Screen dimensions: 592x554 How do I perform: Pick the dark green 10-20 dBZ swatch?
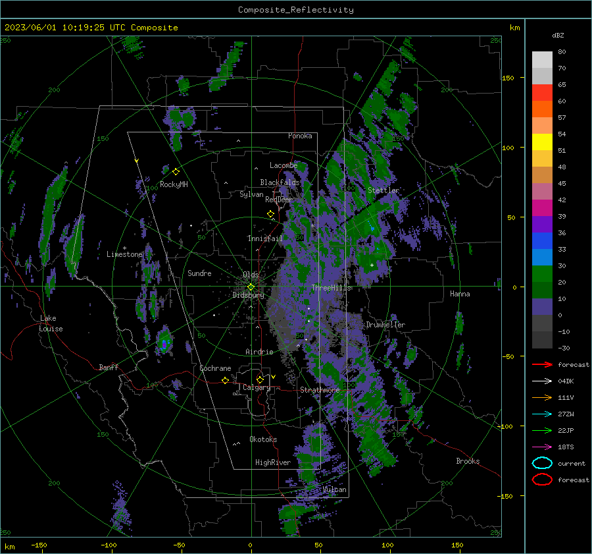click(542, 290)
